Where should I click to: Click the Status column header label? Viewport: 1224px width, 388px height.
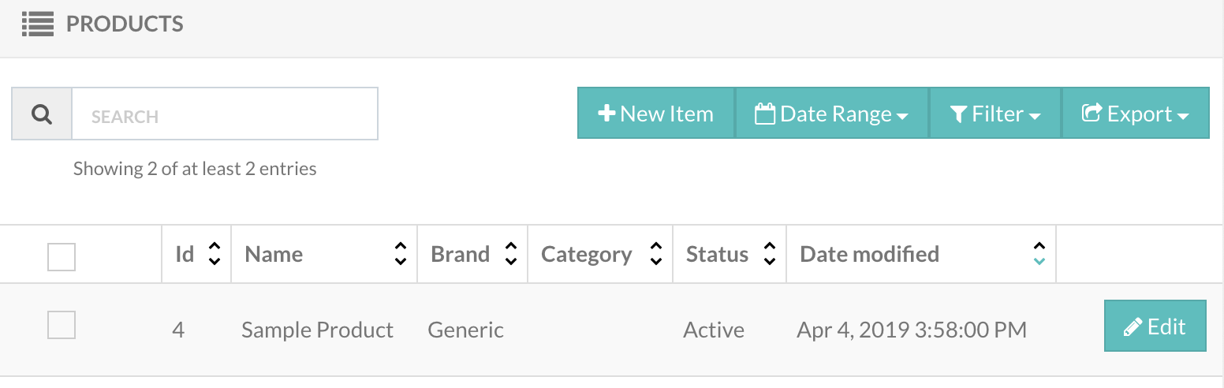pyautogui.click(x=717, y=255)
